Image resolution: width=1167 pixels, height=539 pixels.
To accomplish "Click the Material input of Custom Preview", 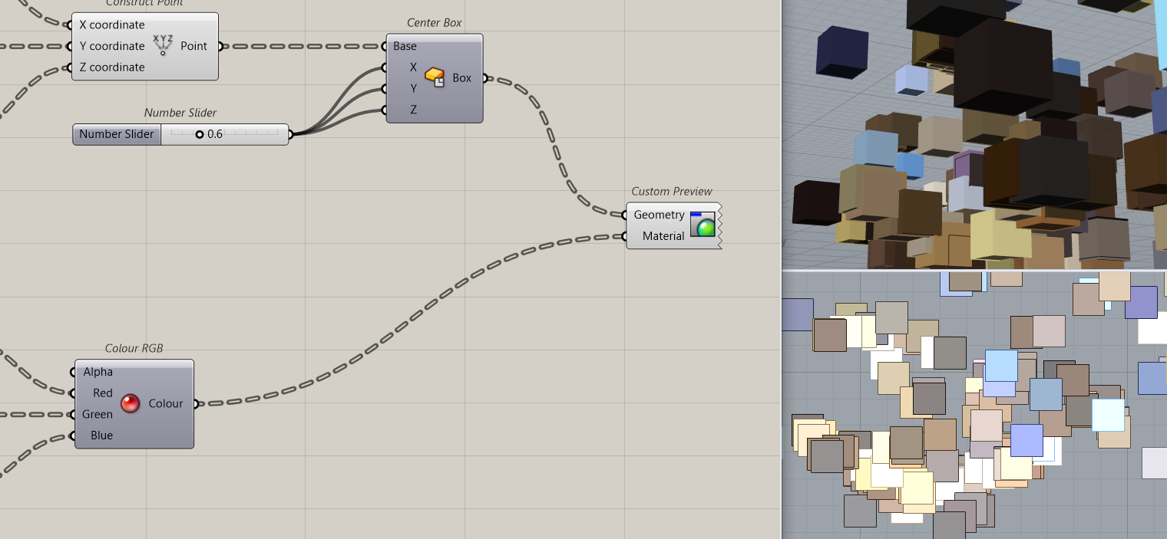I will click(663, 236).
